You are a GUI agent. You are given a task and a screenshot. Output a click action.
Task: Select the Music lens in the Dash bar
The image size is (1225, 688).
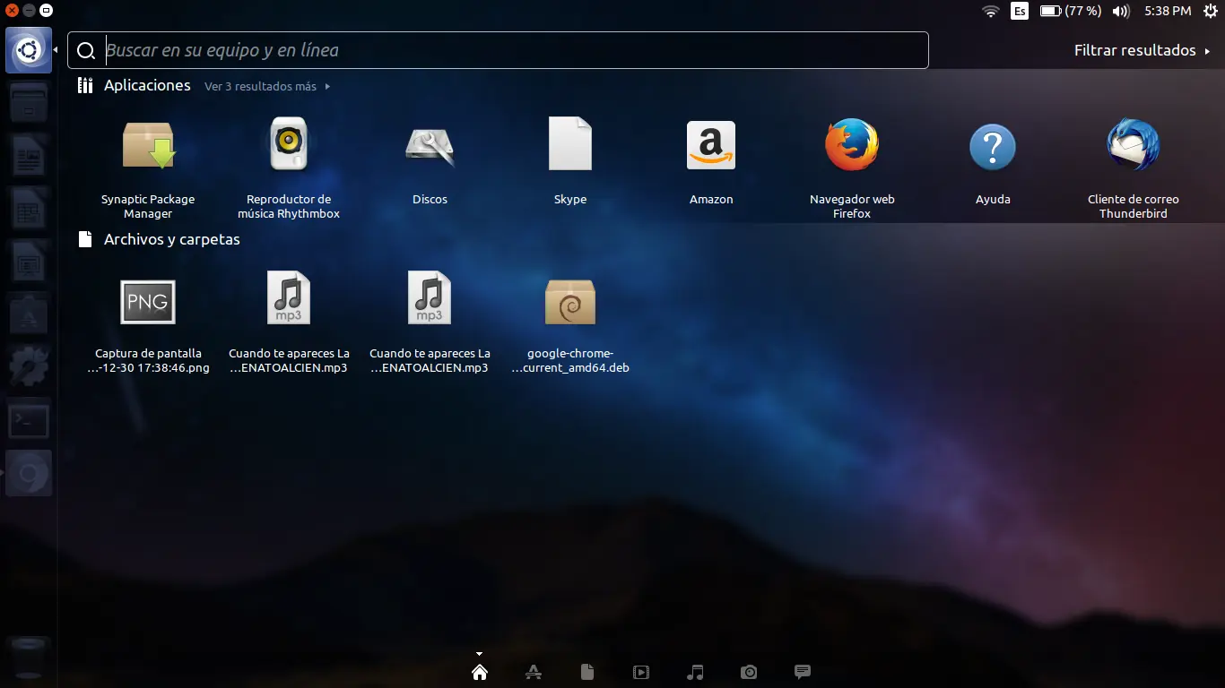[x=695, y=671]
